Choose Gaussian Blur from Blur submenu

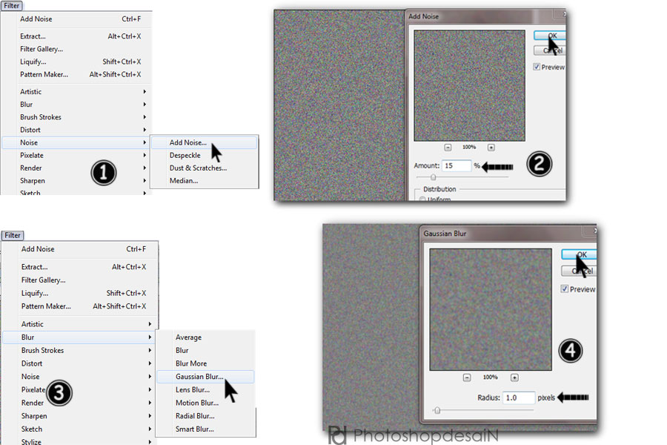pos(199,377)
